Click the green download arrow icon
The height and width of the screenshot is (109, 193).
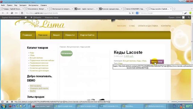[190, 13]
